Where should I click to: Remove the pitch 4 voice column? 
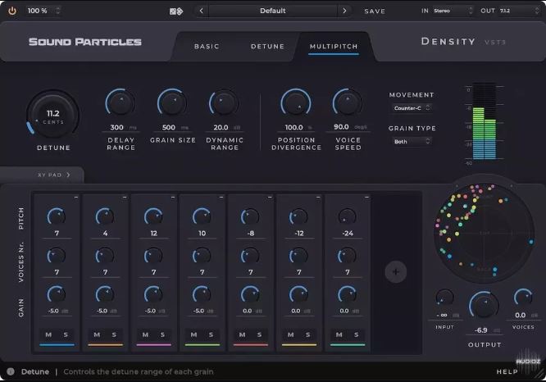click(125, 198)
